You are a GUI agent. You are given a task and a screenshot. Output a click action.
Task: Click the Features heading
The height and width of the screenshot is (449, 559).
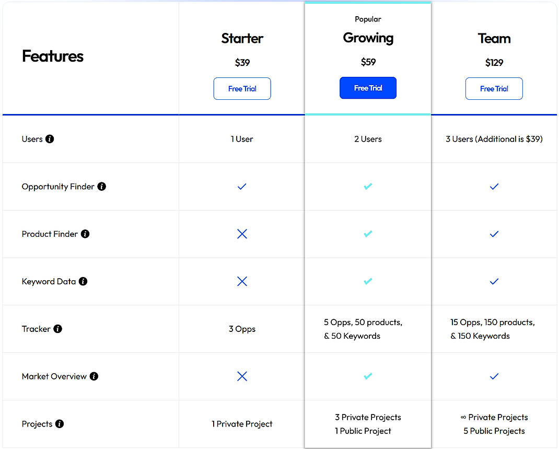tap(52, 56)
